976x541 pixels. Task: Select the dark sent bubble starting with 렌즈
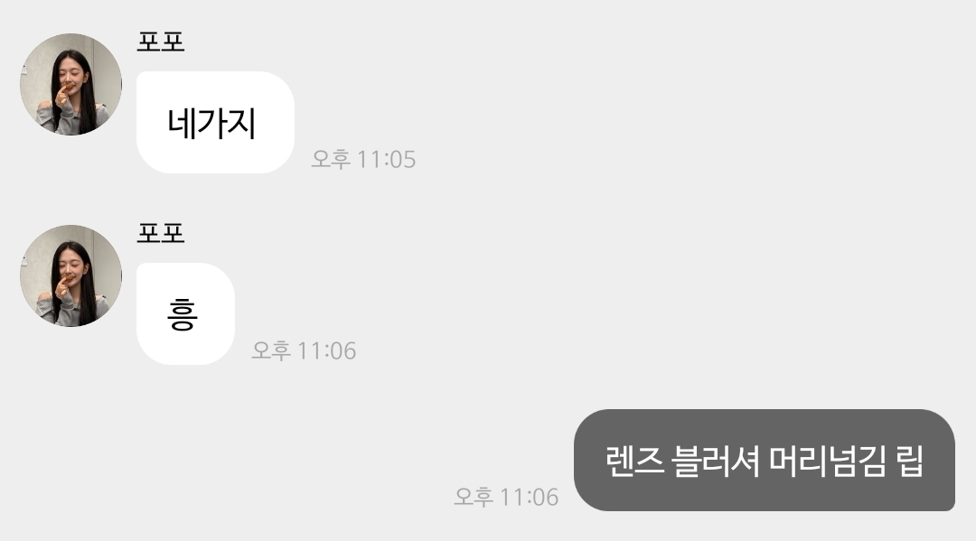[x=765, y=460]
